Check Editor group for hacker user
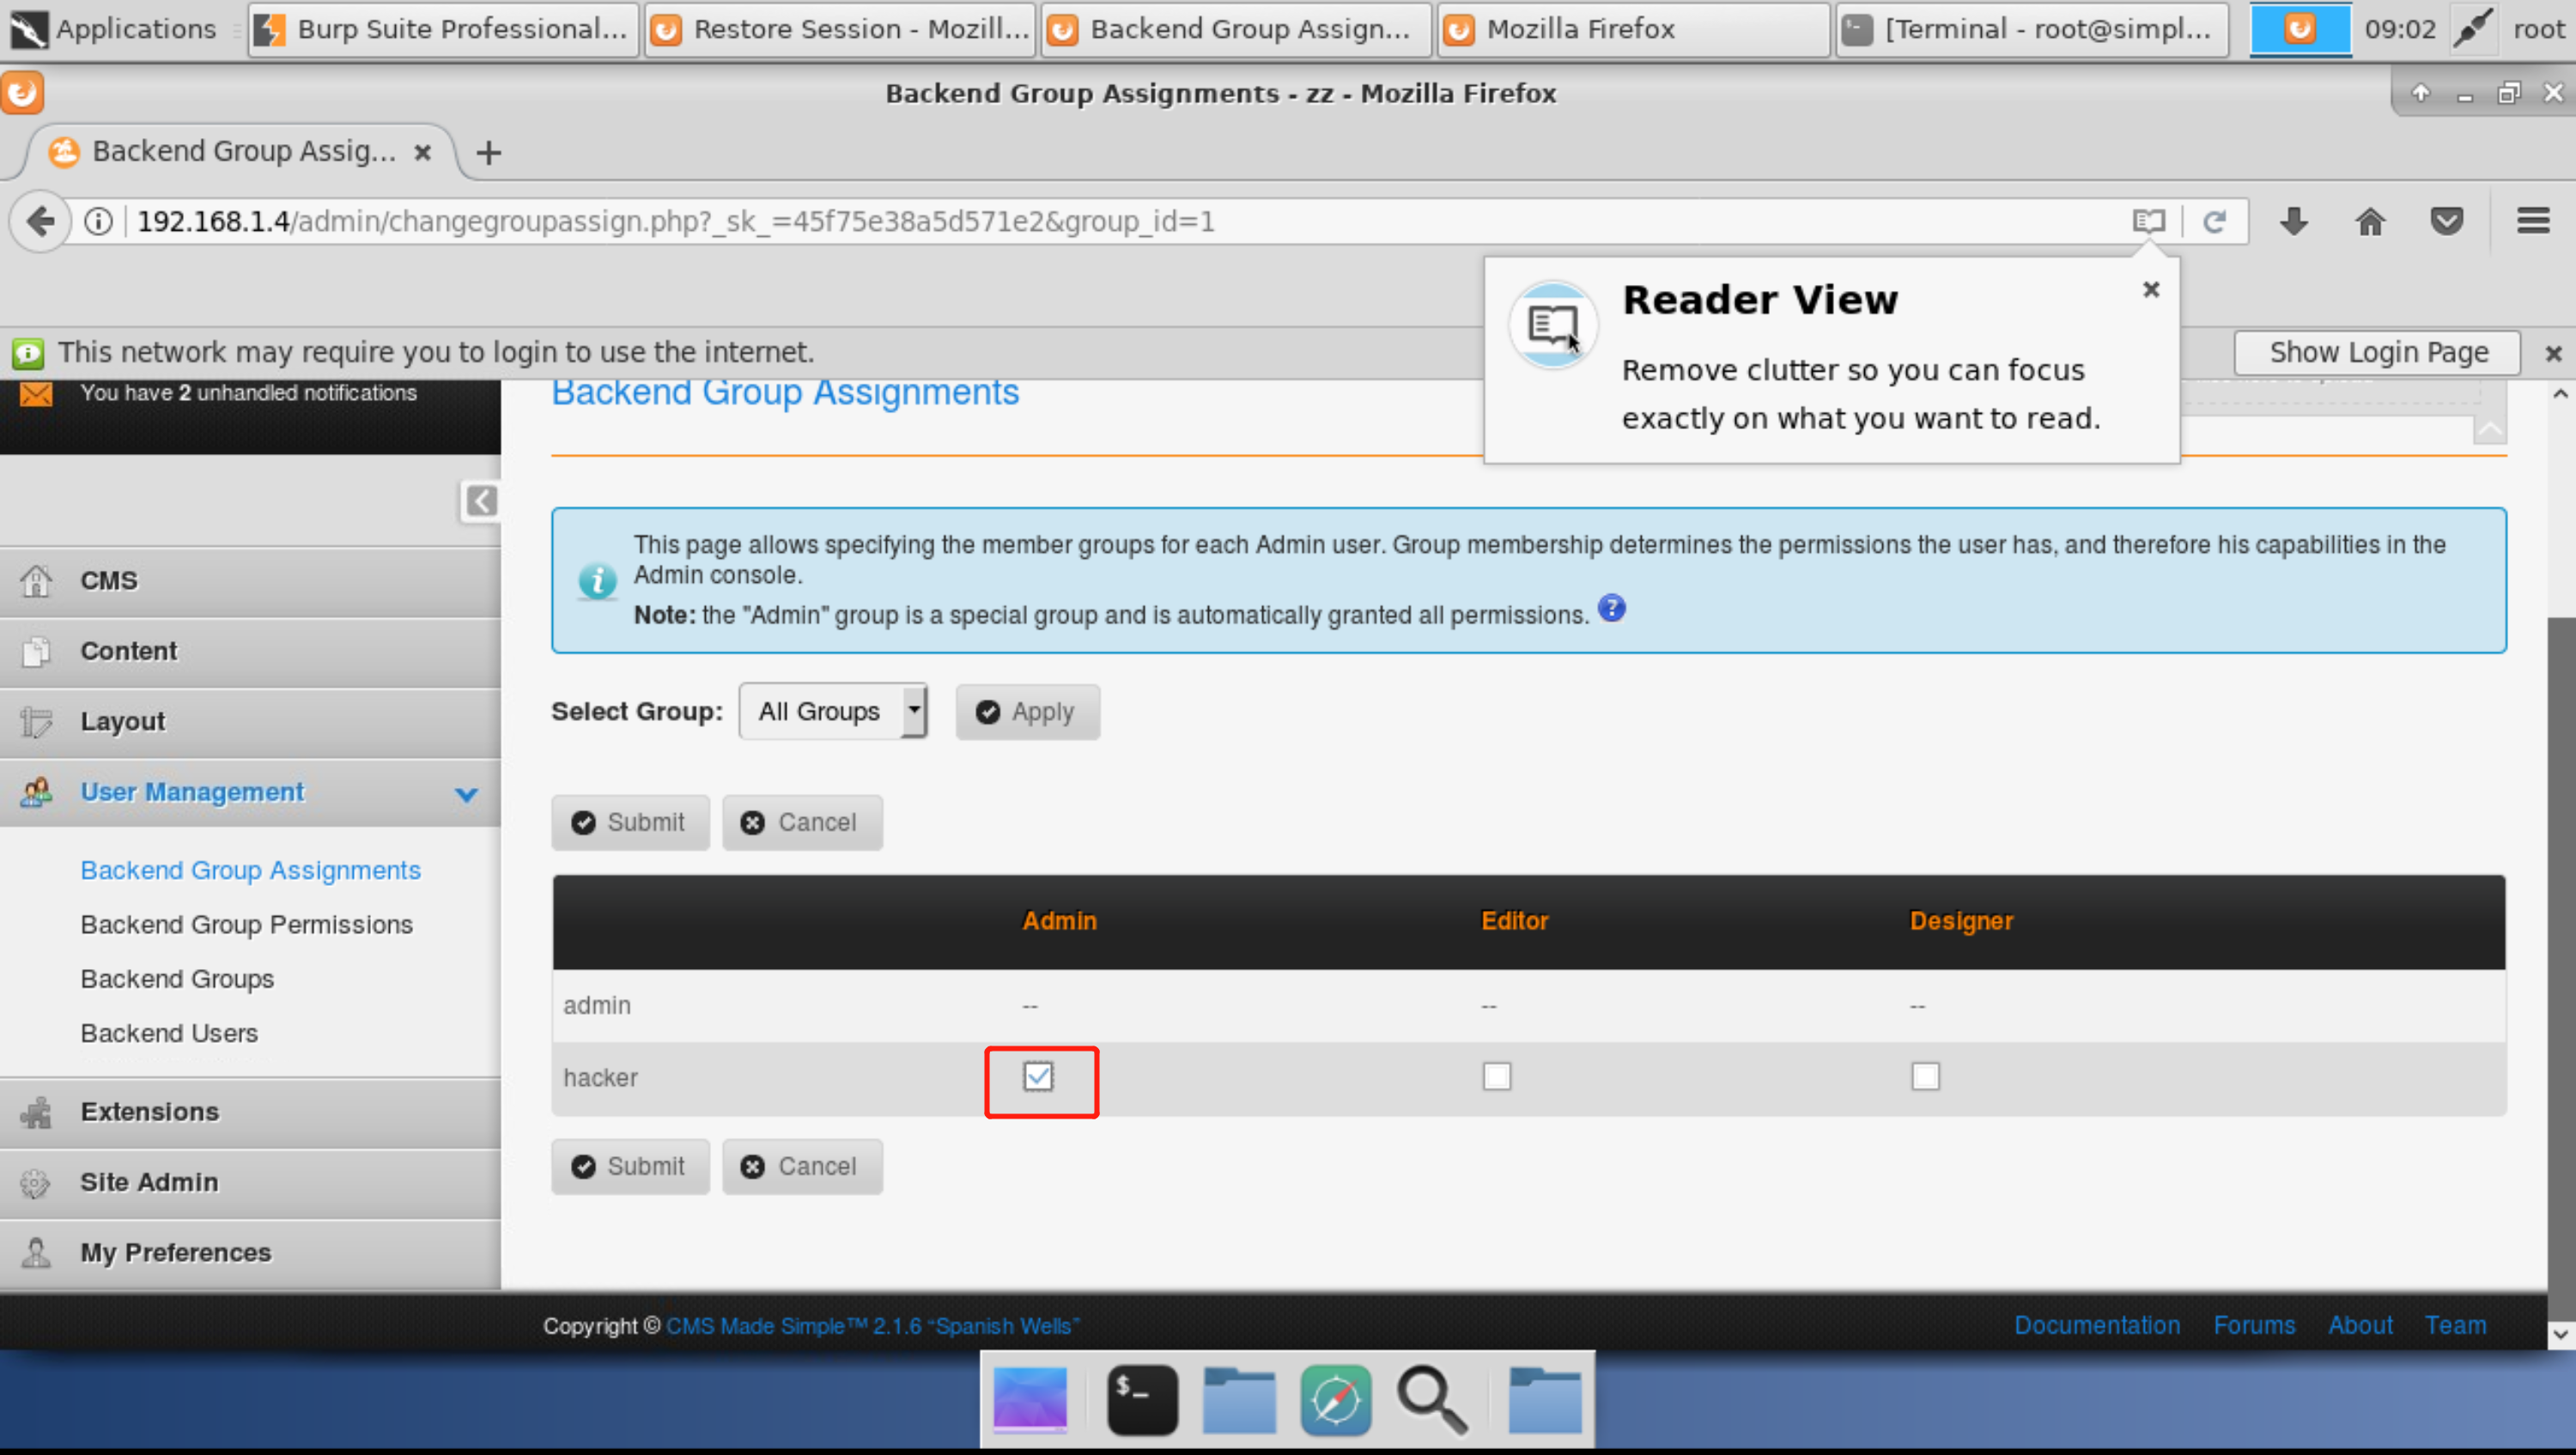This screenshot has width=2576, height=1455. coord(1496,1077)
